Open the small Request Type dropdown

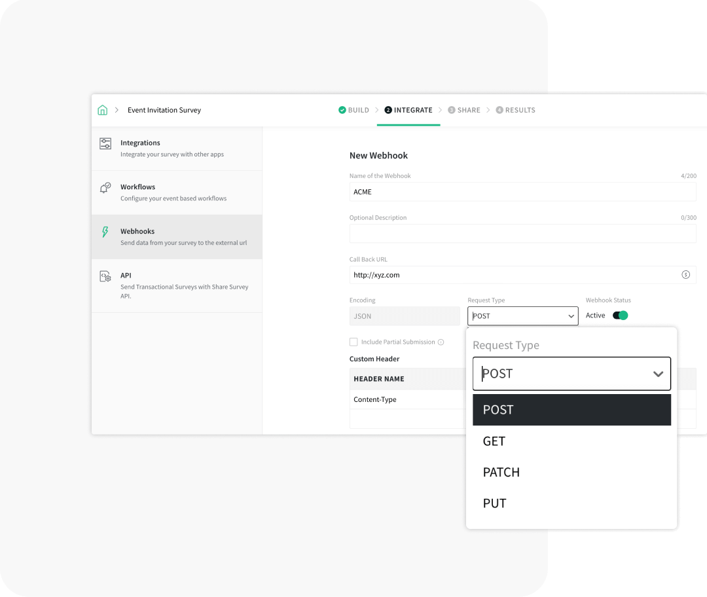point(522,316)
